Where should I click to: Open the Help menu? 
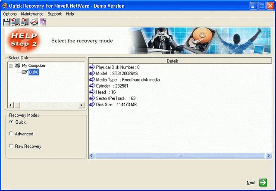pyautogui.click(x=70, y=14)
